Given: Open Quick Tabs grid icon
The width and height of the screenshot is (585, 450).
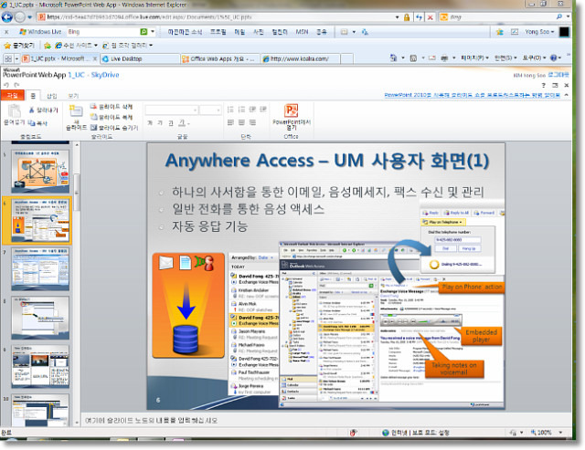Looking at the screenshot, I should point(8,58).
